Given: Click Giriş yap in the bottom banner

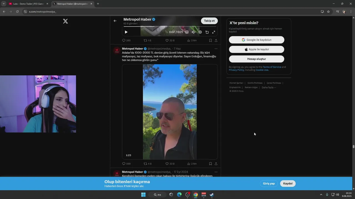Looking at the screenshot, I should click(x=269, y=184).
